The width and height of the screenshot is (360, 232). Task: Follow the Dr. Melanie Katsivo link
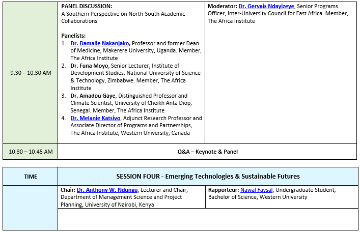(x=95, y=118)
